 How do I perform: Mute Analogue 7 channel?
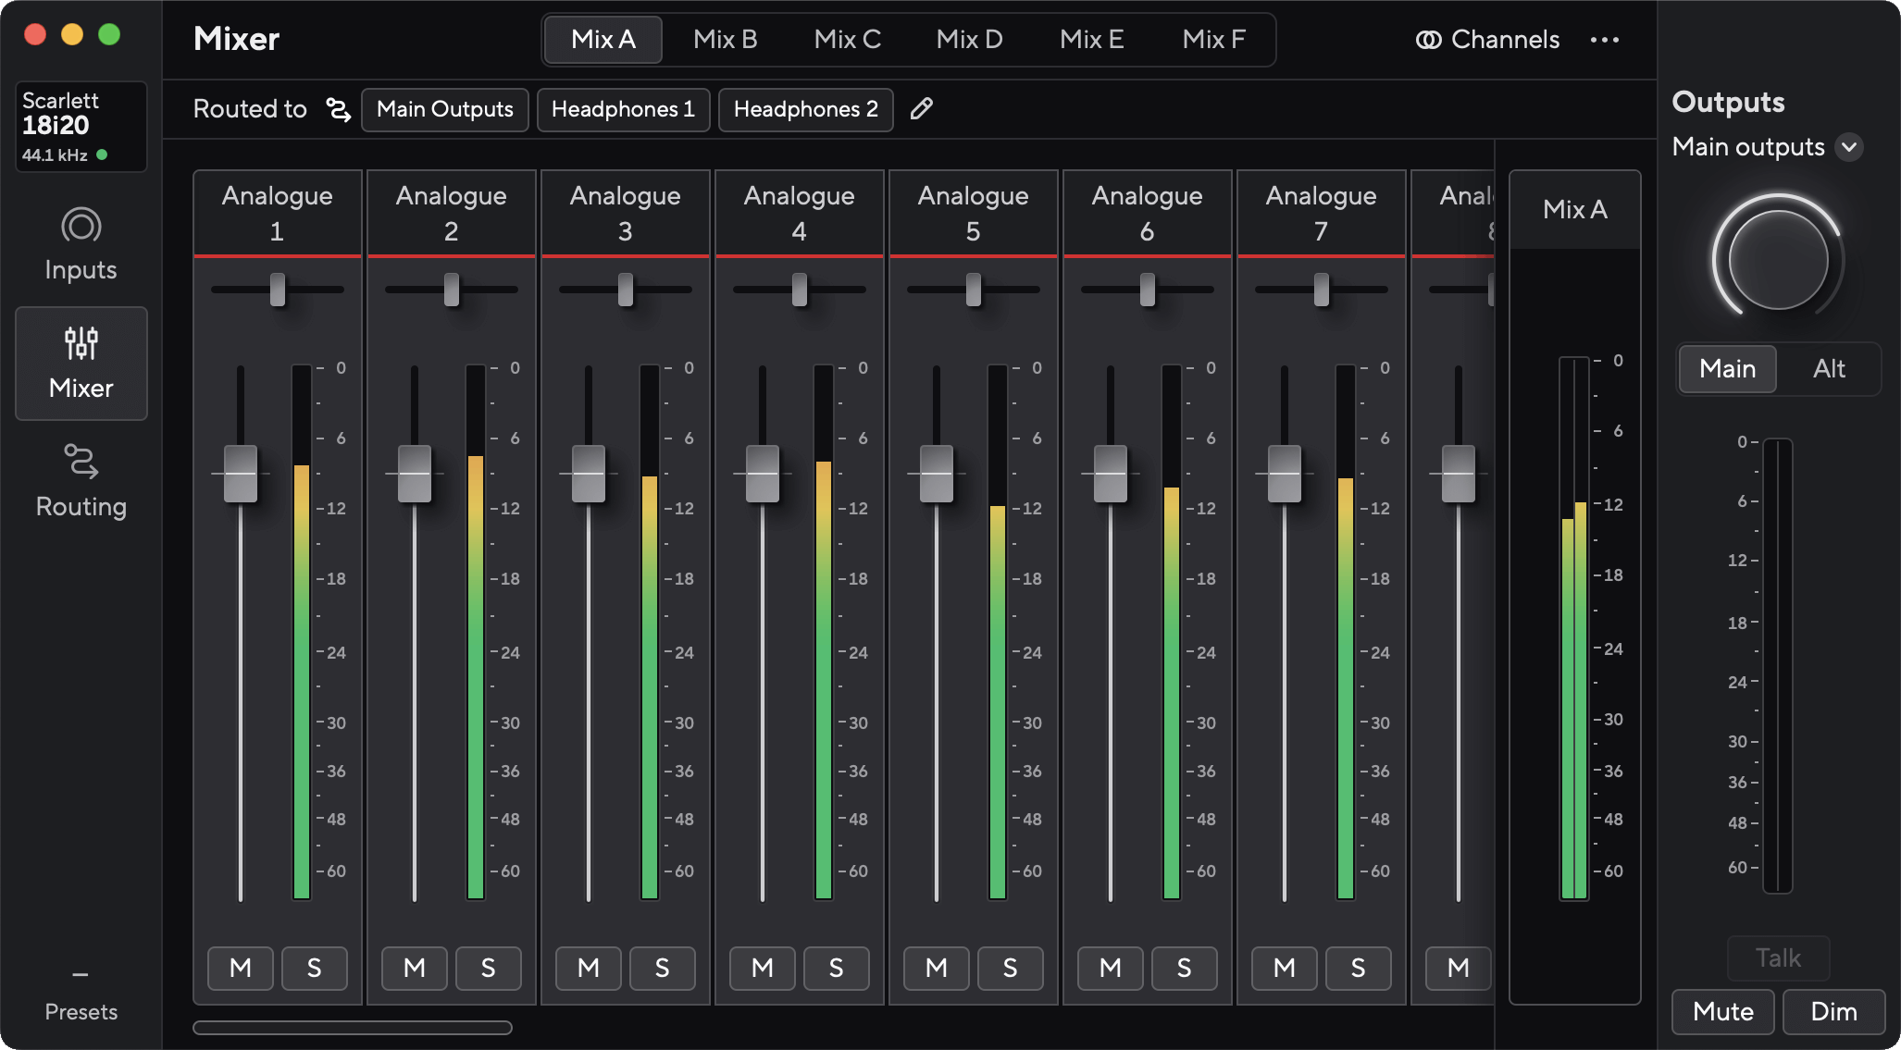pos(1285,969)
